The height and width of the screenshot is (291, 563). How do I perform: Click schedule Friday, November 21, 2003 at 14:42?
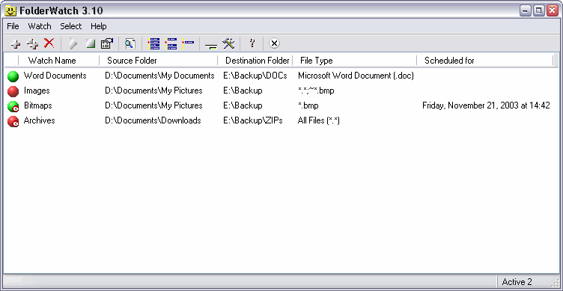(486, 105)
